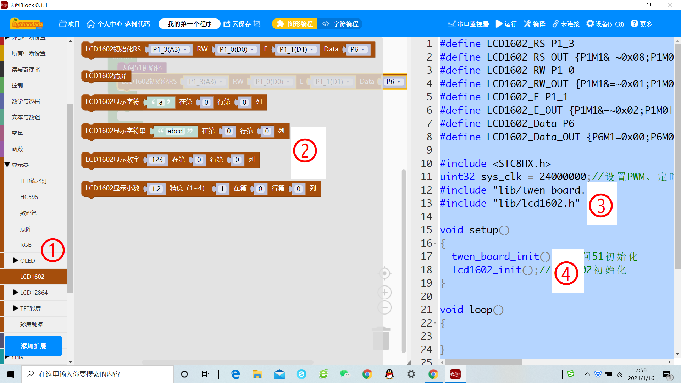Open the More help icon
The image size is (681, 383).
pyautogui.click(x=634, y=24)
